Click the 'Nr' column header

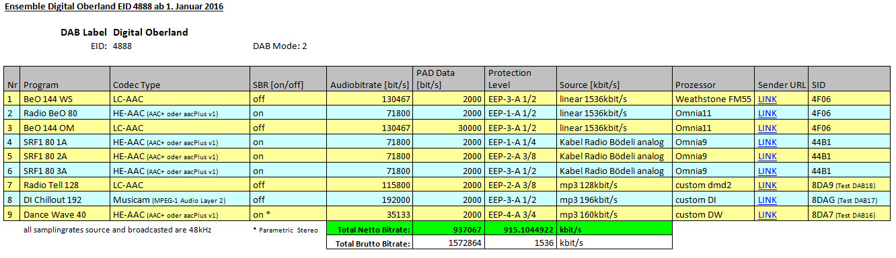pyautogui.click(x=12, y=79)
